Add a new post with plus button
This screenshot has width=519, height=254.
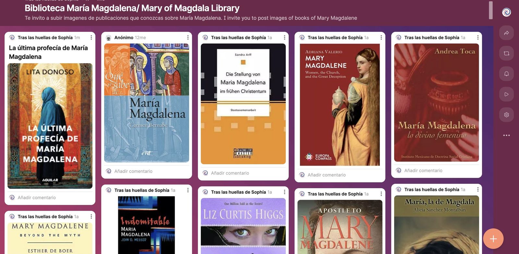(x=493, y=239)
